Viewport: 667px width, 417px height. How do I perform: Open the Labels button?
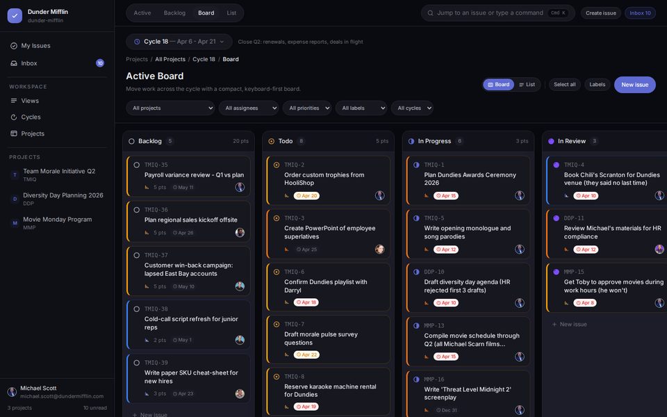tap(598, 85)
